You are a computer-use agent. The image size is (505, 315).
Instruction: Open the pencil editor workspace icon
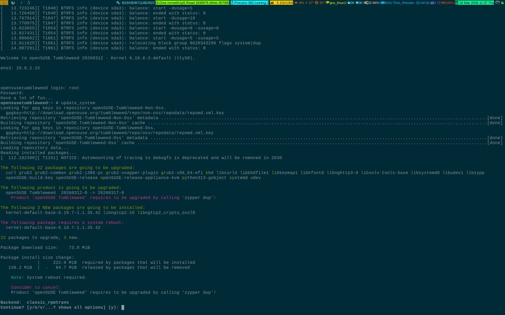point(21,3)
